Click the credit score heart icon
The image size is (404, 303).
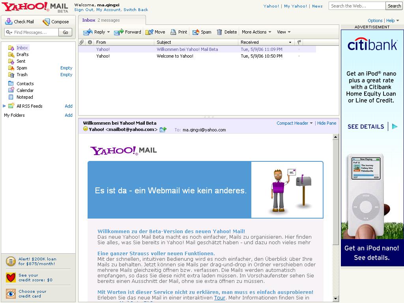(x=11, y=277)
